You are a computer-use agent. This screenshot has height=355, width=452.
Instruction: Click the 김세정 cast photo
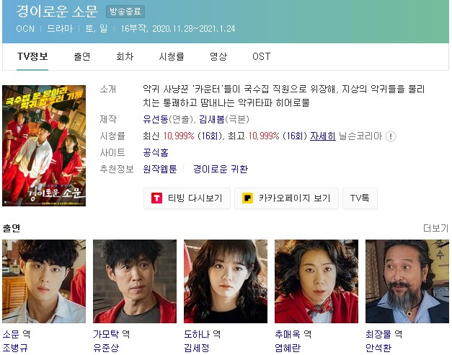[226, 281]
